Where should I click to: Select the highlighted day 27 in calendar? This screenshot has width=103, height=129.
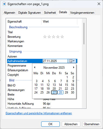(x=54, y=92)
